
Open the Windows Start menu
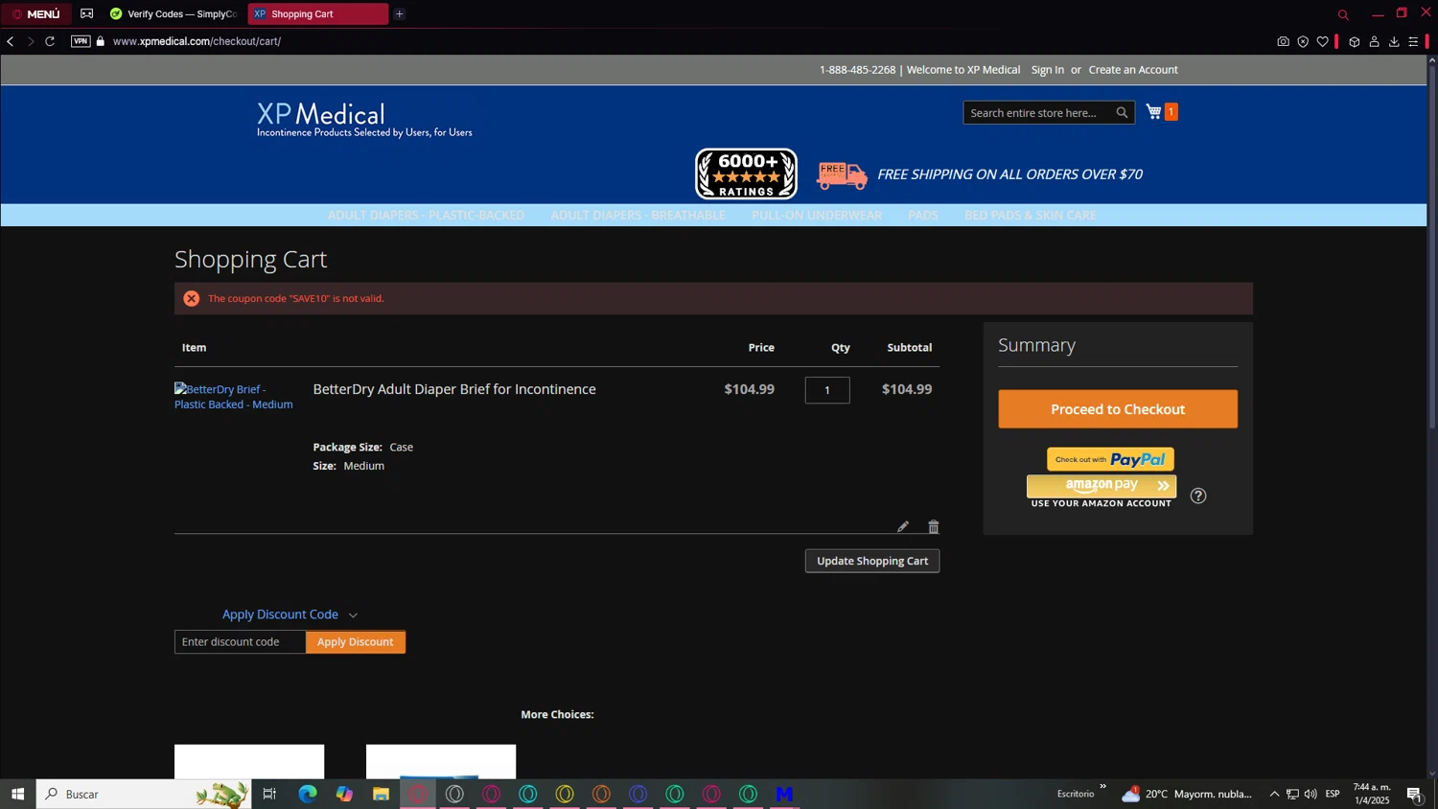coord(17,794)
